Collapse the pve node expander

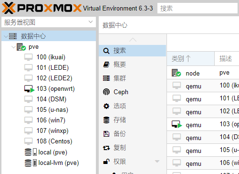(x=13, y=47)
